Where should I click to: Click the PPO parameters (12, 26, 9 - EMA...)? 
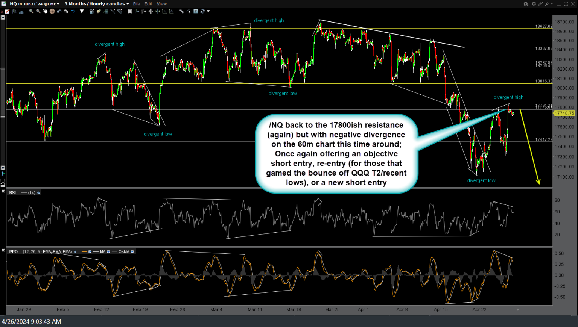[x=47, y=251]
